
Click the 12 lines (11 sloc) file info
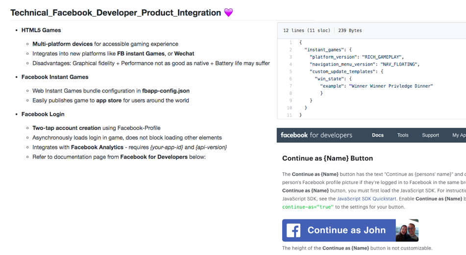coord(307,30)
